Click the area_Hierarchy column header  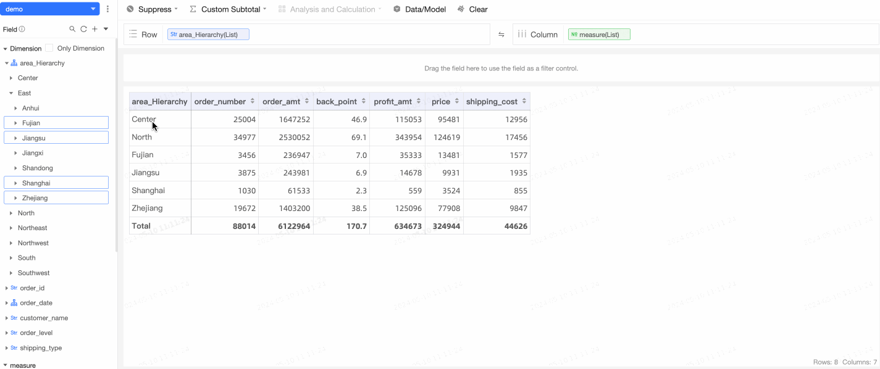[160, 102]
